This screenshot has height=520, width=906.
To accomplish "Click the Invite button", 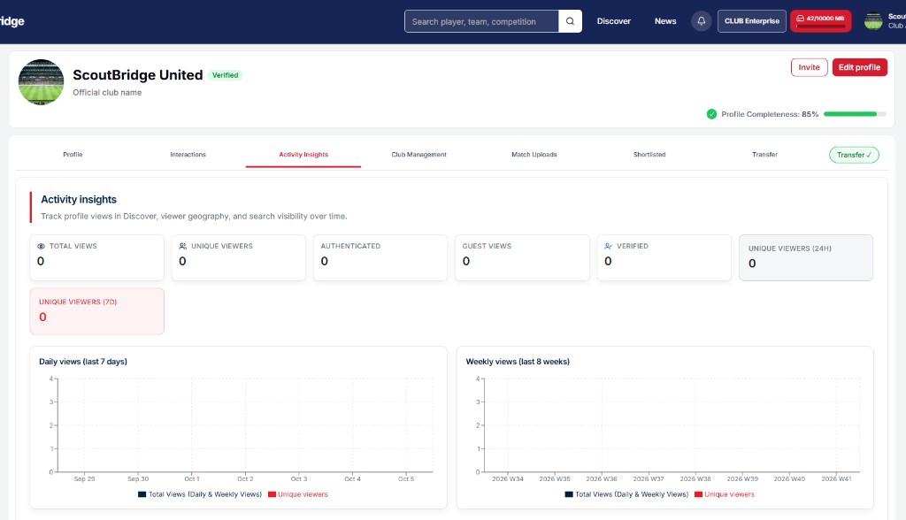I will pyautogui.click(x=809, y=67).
